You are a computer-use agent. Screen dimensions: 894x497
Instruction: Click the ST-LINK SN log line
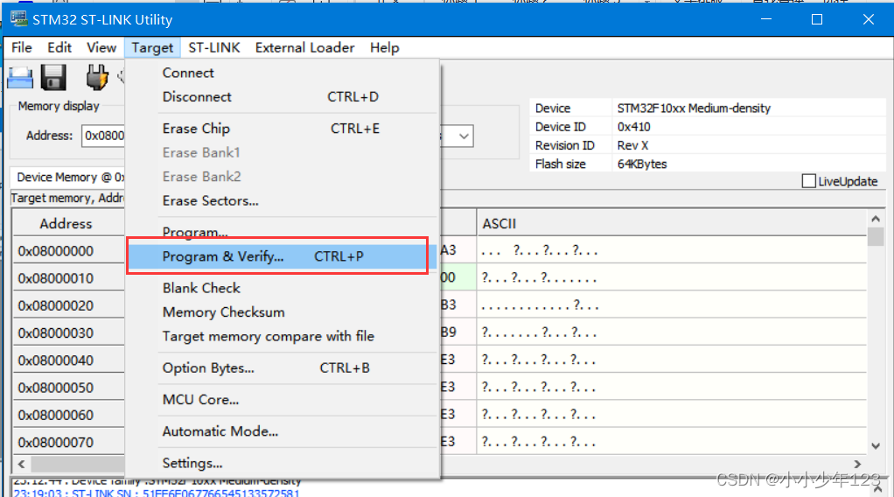[157, 493]
